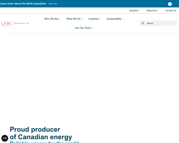The height and width of the screenshot is (143, 179).
Task: Go to the Newsroom
Action: 152,10
